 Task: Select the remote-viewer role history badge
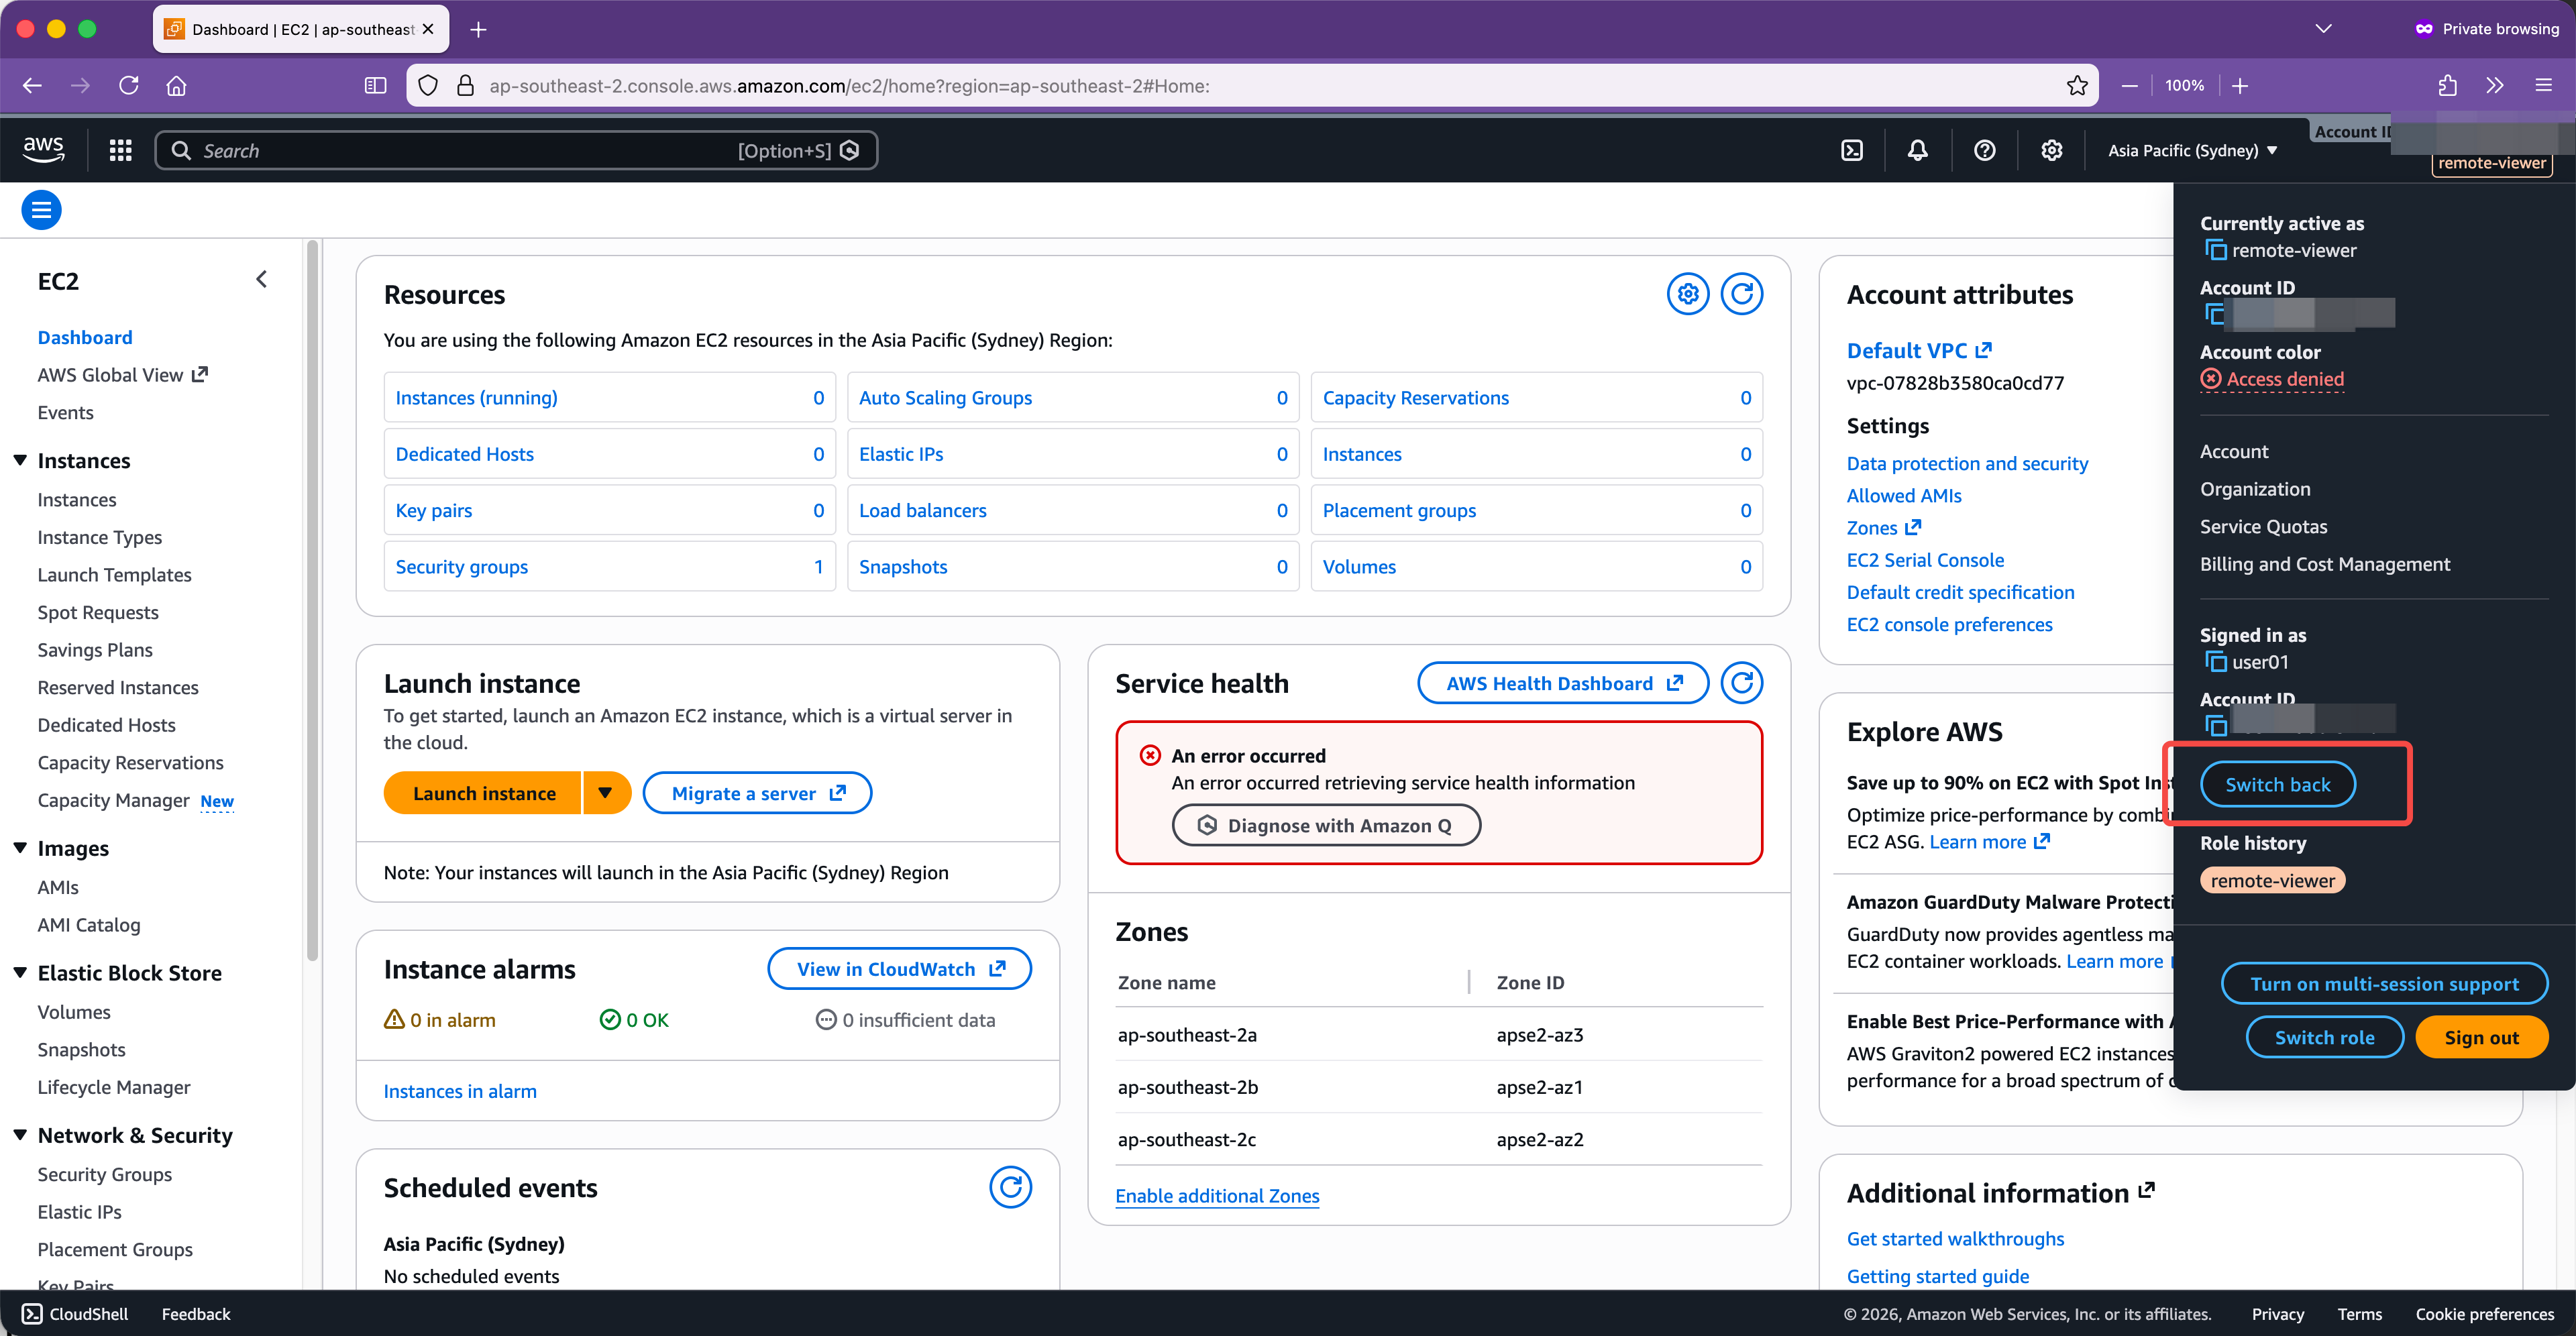pyautogui.click(x=2272, y=881)
